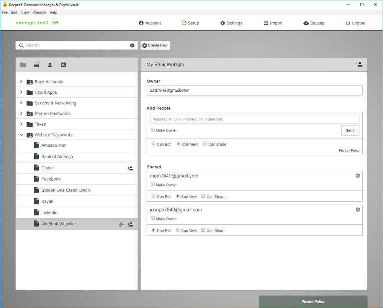Check Make Owner in Add People section

coord(153,130)
